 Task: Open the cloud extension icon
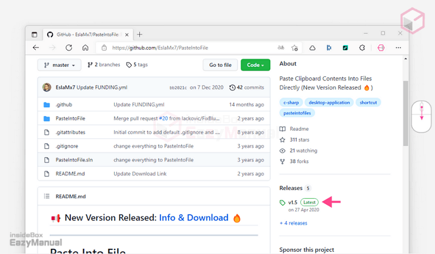(312, 48)
